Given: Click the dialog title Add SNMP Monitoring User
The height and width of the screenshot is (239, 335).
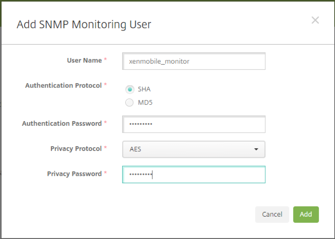Looking at the screenshot, I should coord(84,25).
